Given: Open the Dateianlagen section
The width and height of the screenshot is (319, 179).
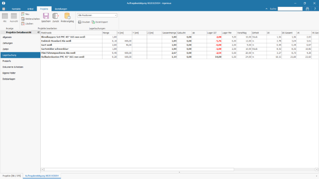Looking at the screenshot, I should tap(20, 79).
